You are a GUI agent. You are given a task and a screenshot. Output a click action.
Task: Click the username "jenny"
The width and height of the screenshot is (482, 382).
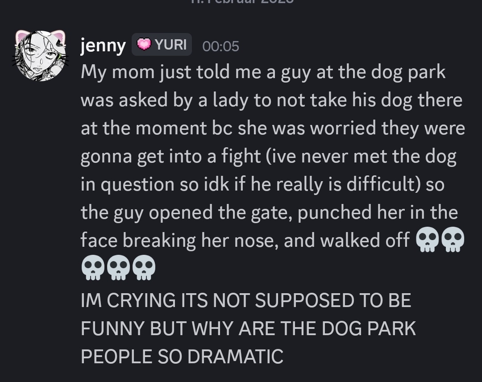pos(103,46)
